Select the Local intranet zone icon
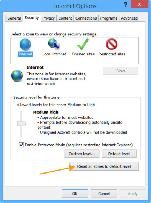 54,45
